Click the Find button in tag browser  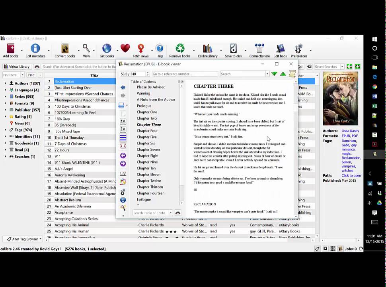pos(31,75)
